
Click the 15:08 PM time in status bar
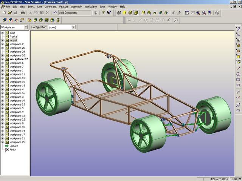[x=236, y=179]
